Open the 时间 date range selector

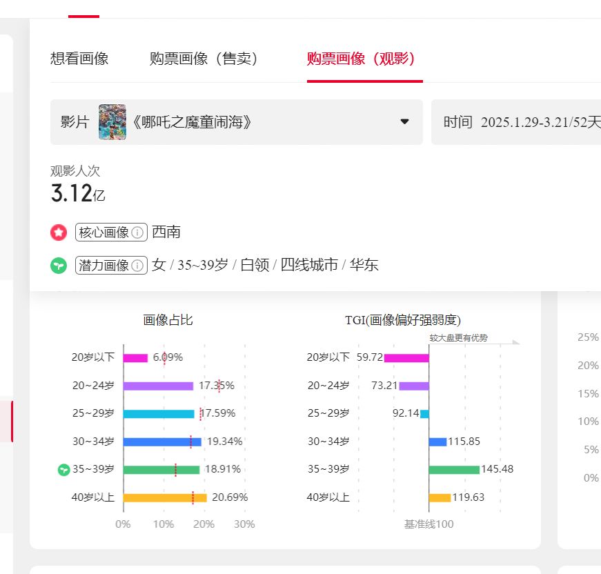click(x=516, y=122)
